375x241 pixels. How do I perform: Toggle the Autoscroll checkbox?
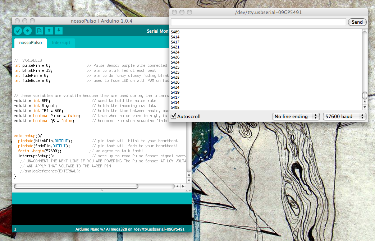tap(174, 116)
